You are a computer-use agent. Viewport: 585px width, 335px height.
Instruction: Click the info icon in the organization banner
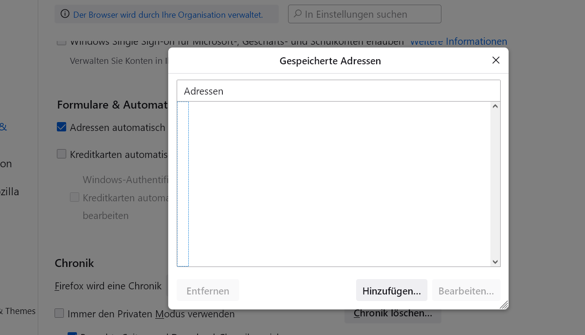(x=65, y=14)
